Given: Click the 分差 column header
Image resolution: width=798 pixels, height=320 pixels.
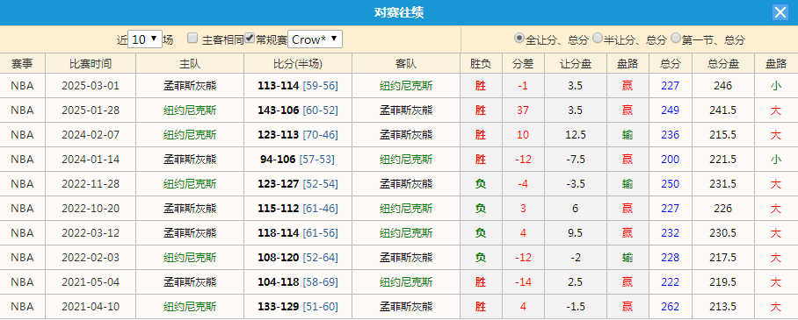Looking at the screenshot, I should pos(523,63).
